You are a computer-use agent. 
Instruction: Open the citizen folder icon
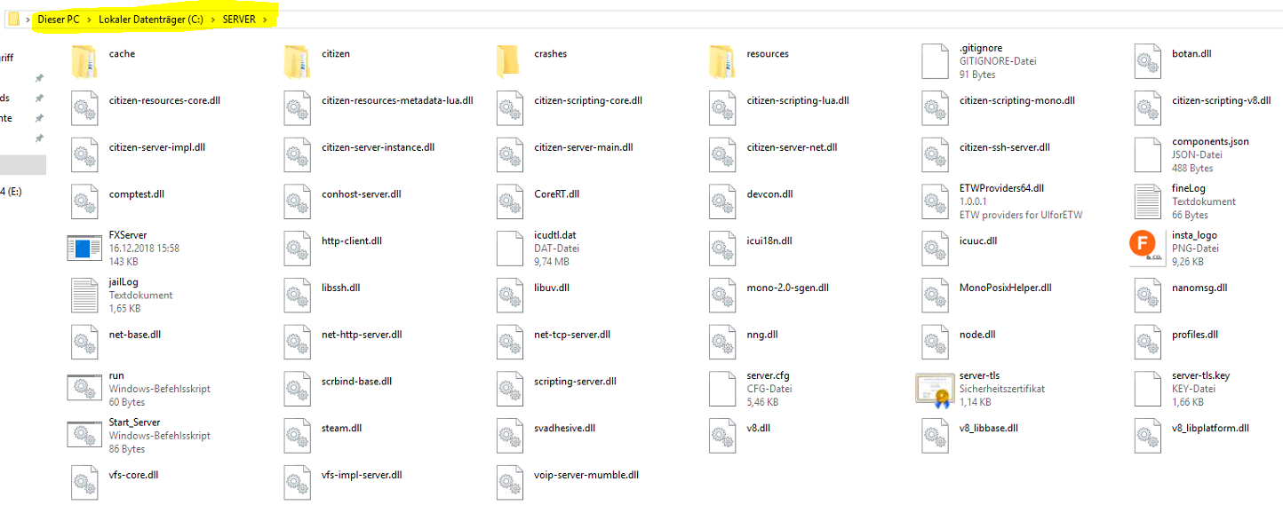coord(297,61)
